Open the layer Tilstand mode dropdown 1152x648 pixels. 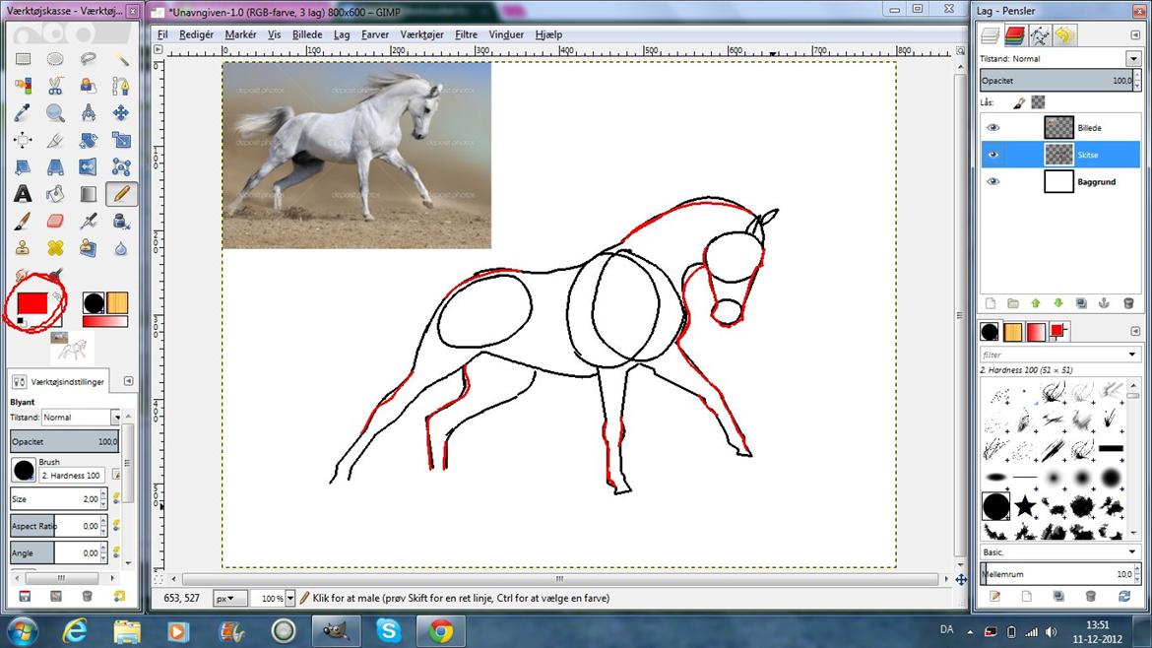(x=1133, y=58)
